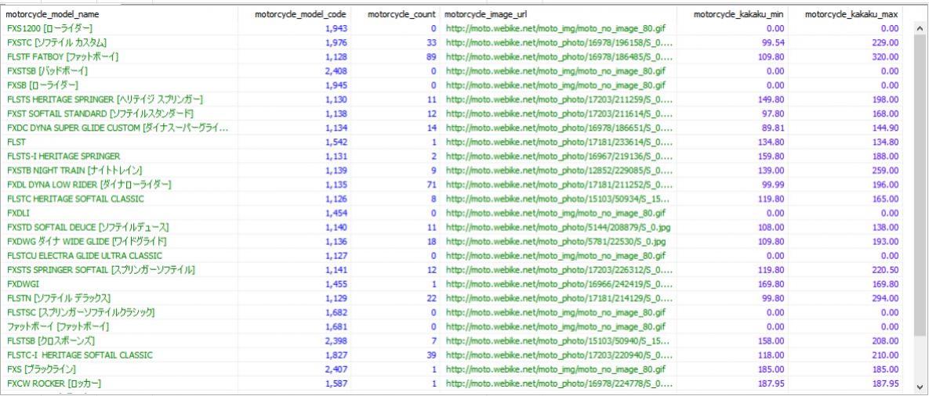Select the FLSTN model name cell
929x396 pixels.
(118, 298)
